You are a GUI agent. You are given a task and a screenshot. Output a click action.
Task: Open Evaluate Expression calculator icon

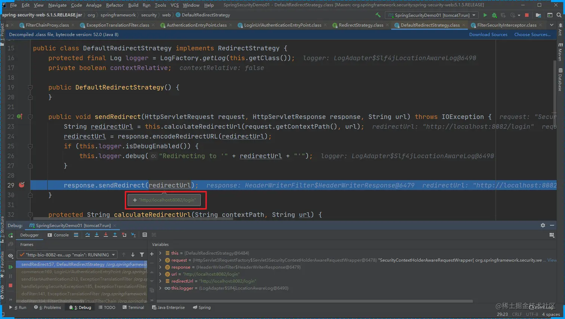[x=145, y=235]
